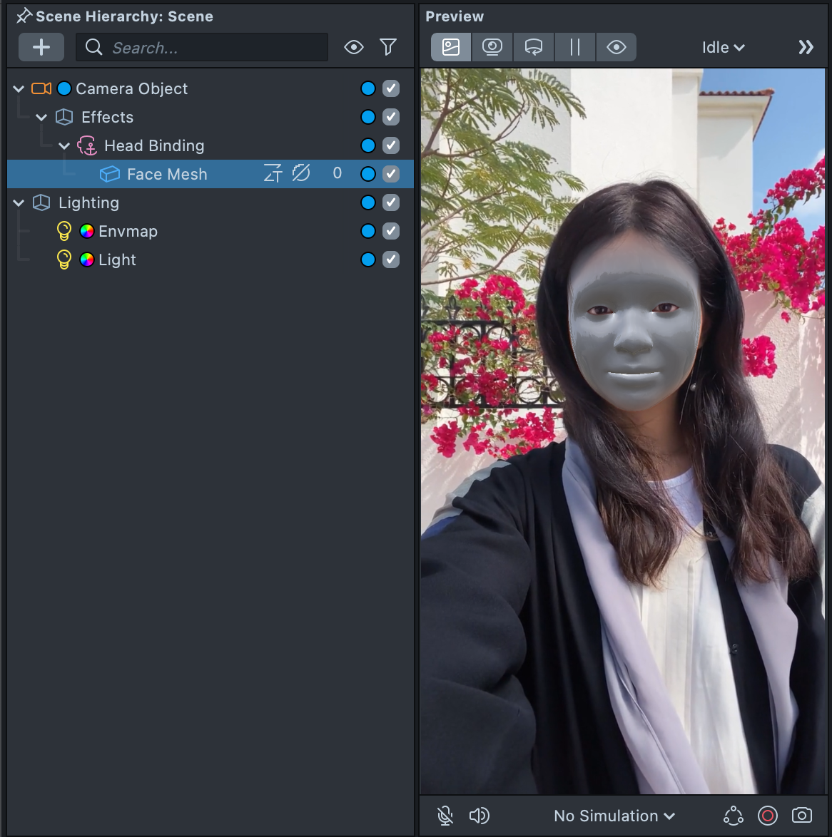This screenshot has height=837, width=832.
Task: Uncheck the Face Mesh enabled checkbox
Action: (391, 174)
